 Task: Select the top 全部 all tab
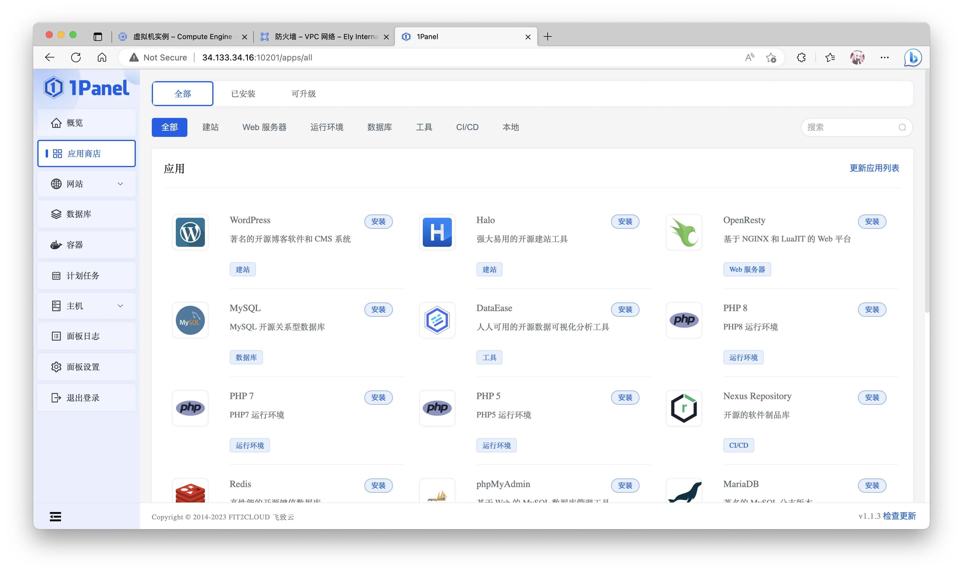182,94
